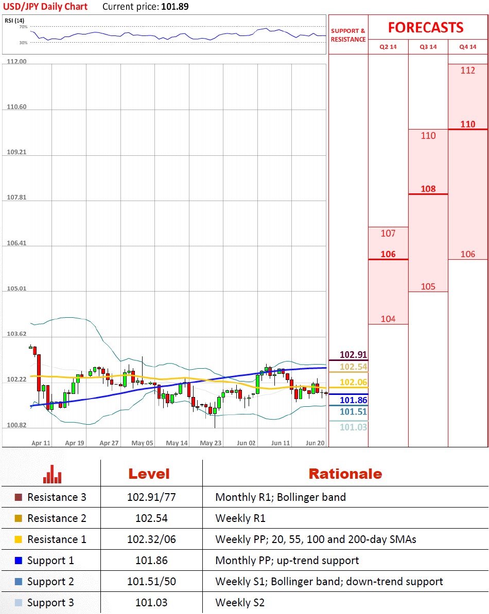Click the bold 108 forecast in Q3 14

(428, 189)
